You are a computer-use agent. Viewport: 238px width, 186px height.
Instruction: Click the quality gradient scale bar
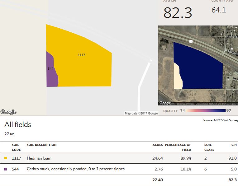(206, 111)
